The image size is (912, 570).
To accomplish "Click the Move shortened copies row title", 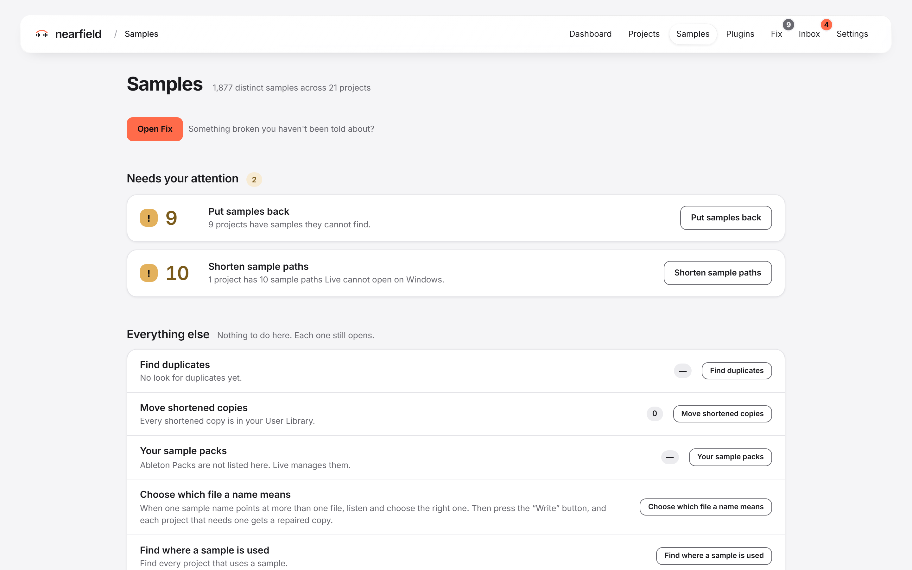I will click(x=194, y=408).
